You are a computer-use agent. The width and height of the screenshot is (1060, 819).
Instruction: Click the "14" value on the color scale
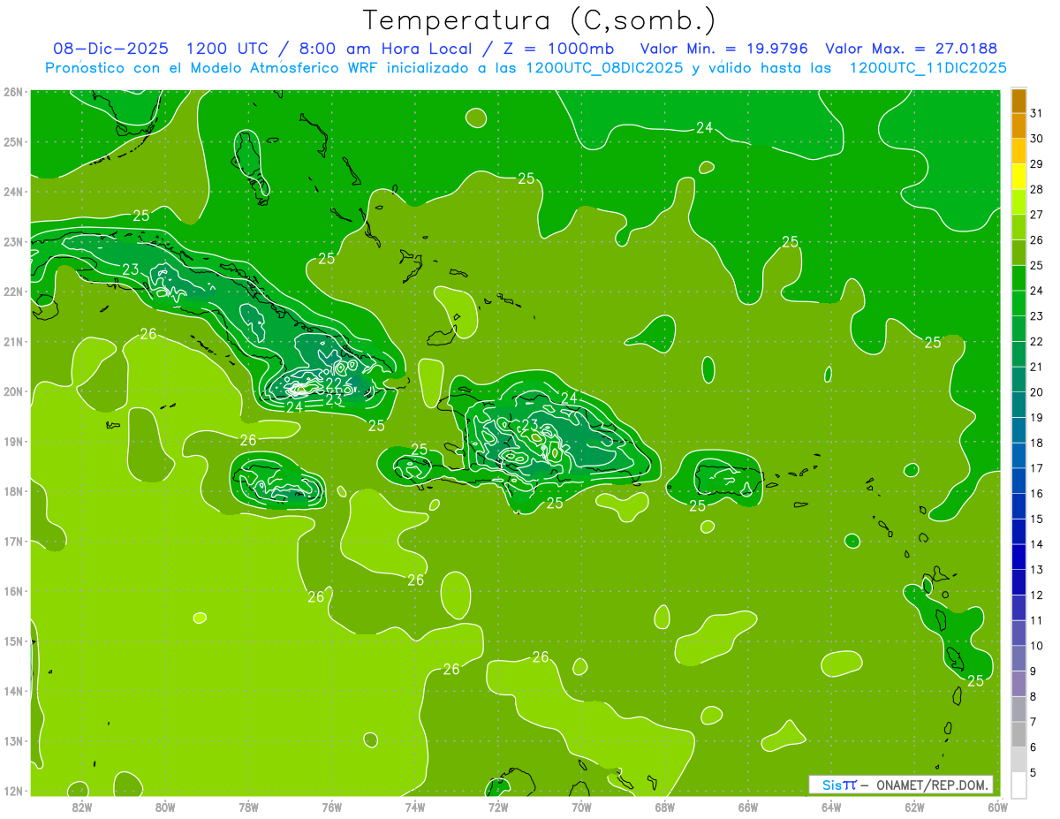(x=1036, y=545)
